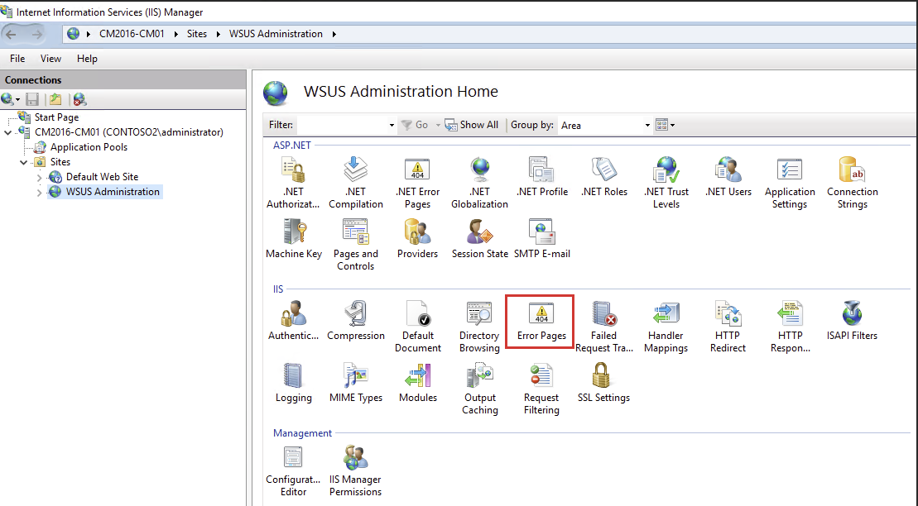Open Compression feature
Viewport: 918px width, 506px height.
pos(355,321)
